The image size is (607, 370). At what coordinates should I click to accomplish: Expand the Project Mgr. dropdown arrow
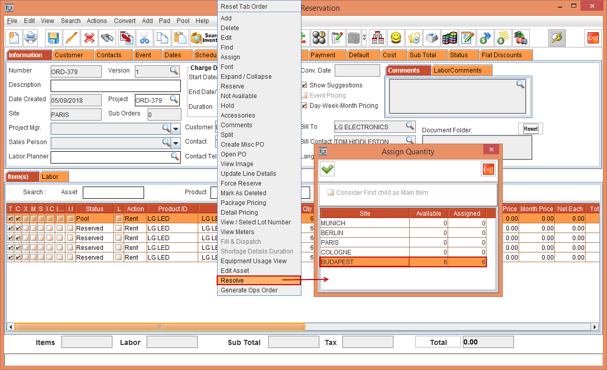[x=176, y=128]
